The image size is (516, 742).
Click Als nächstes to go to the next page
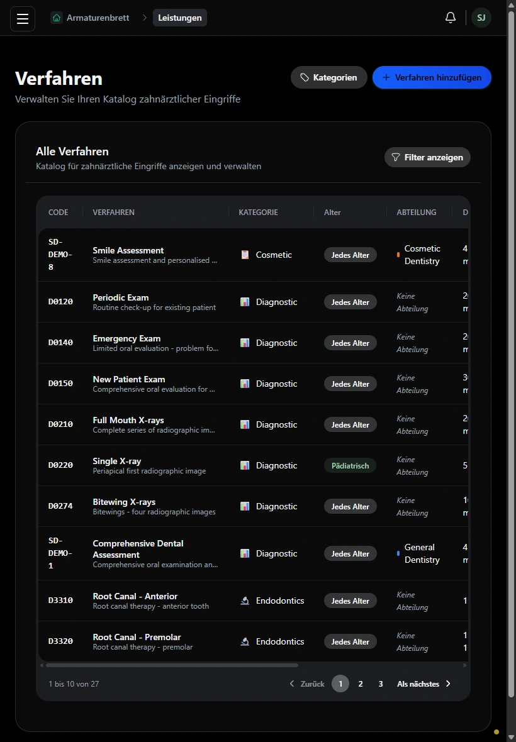pyautogui.click(x=424, y=684)
